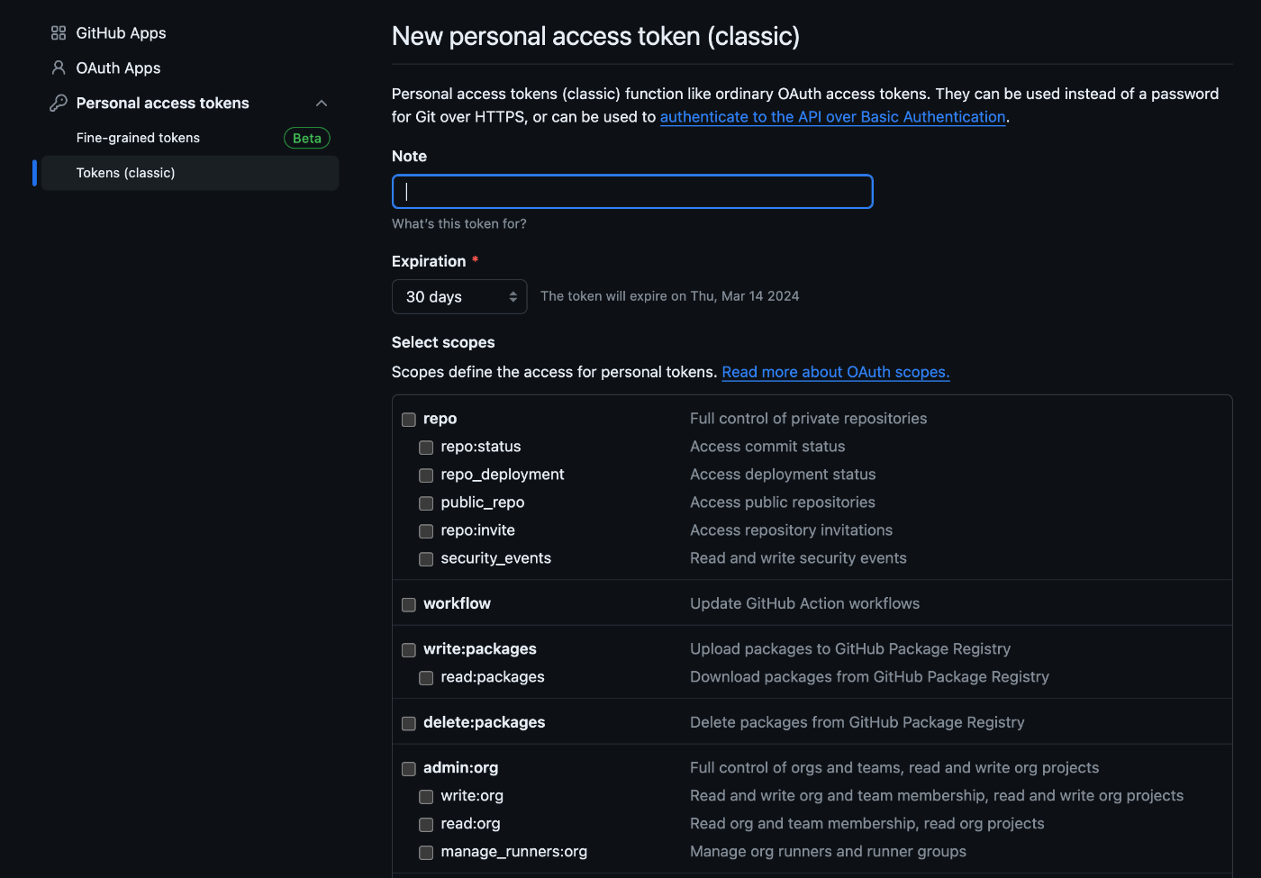The image size is (1261, 878).
Task: Collapse the Personal access tokens section chevron
Action: tap(322, 104)
